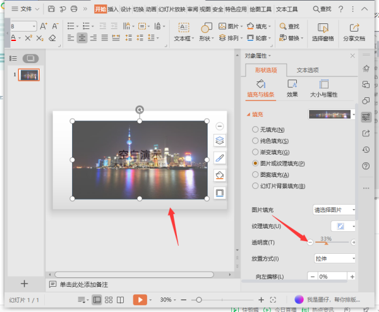Click the fit slide to window icon
The image size is (379, 312).
(273, 300)
